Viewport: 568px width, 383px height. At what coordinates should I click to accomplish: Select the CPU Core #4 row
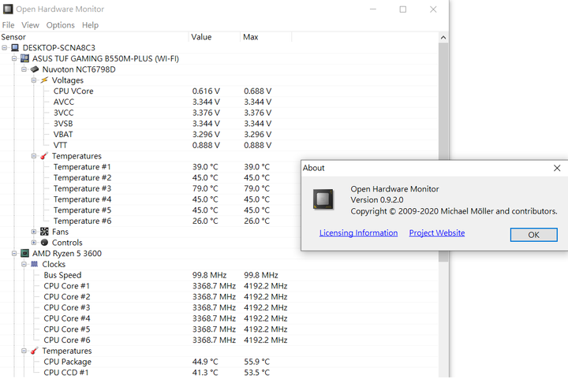219,318
